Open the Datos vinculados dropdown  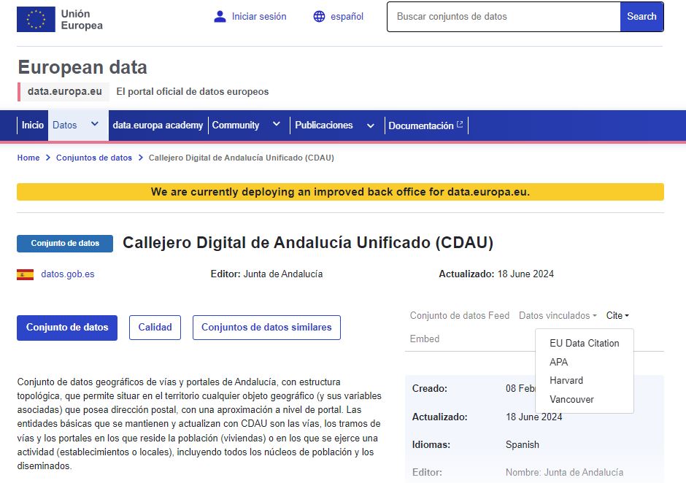558,316
